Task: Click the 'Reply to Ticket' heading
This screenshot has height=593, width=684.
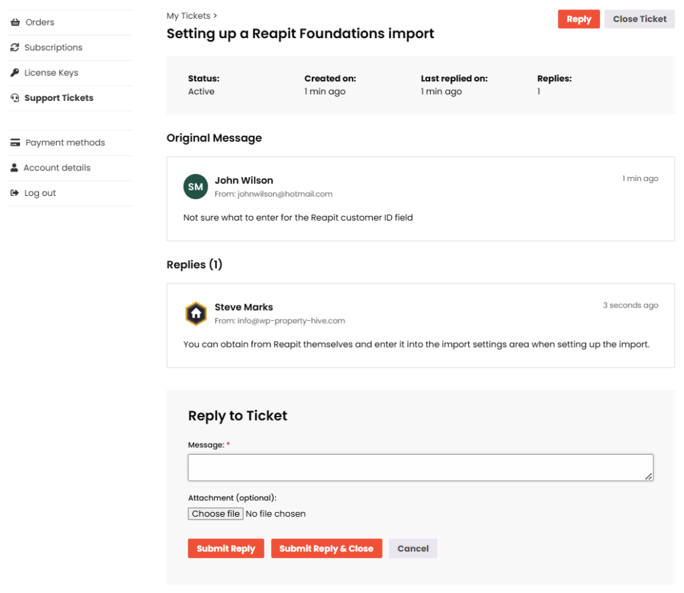Action: click(x=238, y=416)
